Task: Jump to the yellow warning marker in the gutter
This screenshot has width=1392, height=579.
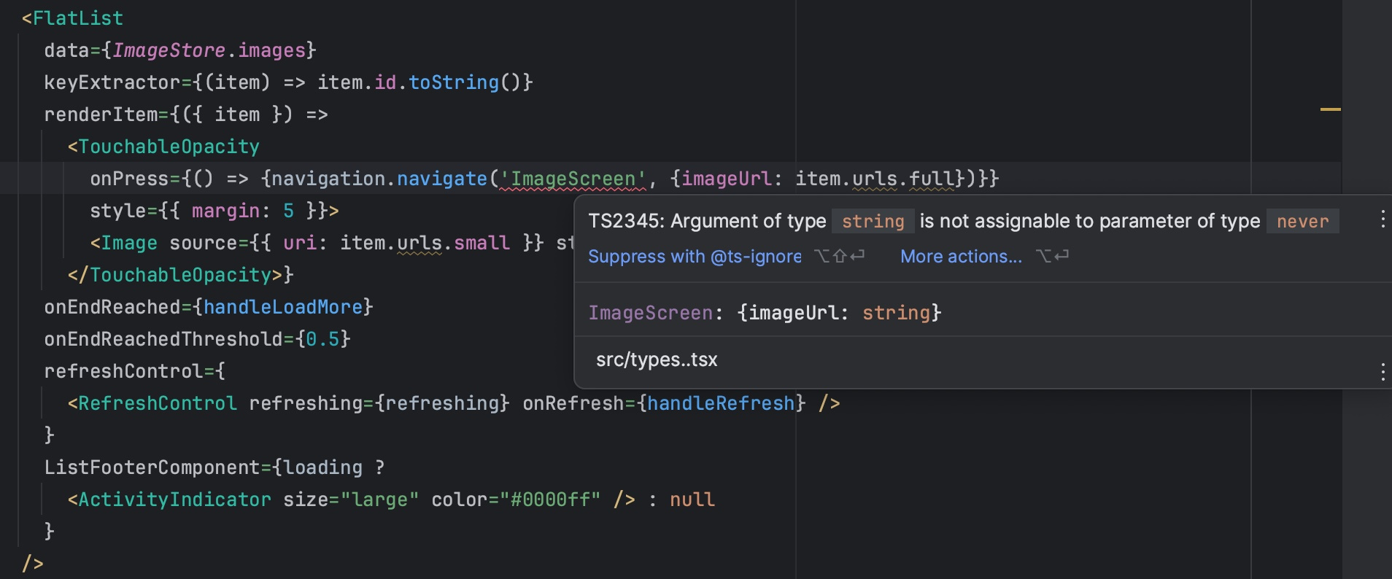Action: coord(1331,109)
